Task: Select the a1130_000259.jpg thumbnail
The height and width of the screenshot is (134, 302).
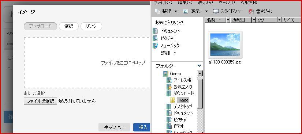Action: [225, 45]
